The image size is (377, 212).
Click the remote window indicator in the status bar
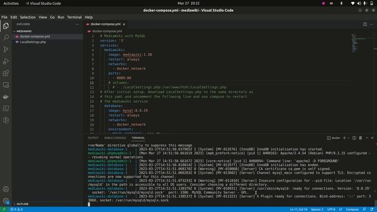click(x=4, y=210)
